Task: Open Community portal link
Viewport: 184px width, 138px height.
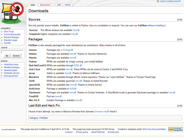Action: pyautogui.click(x=12, y=34)
